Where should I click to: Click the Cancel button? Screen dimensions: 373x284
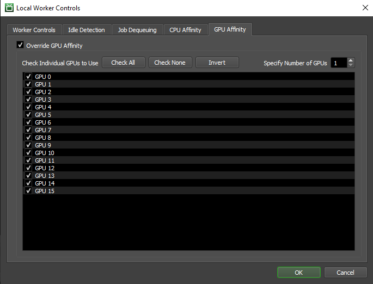345,273
